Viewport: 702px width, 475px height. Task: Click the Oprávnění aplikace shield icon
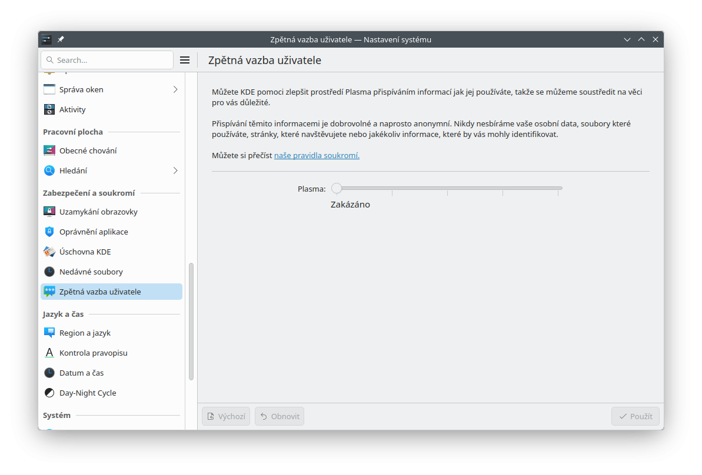click(49, 232)
